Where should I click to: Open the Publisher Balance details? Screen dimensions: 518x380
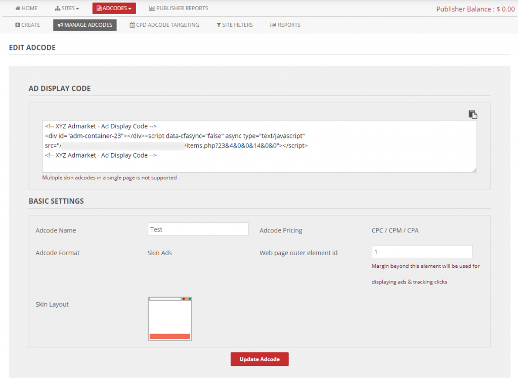point(475,9)
